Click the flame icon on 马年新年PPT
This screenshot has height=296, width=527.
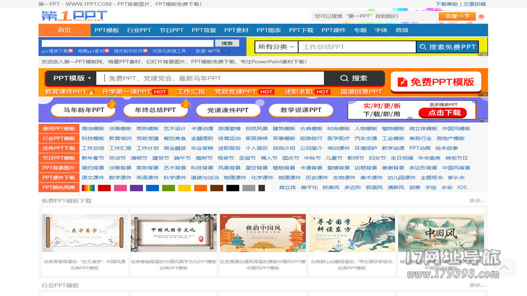(x=111, y=104)
